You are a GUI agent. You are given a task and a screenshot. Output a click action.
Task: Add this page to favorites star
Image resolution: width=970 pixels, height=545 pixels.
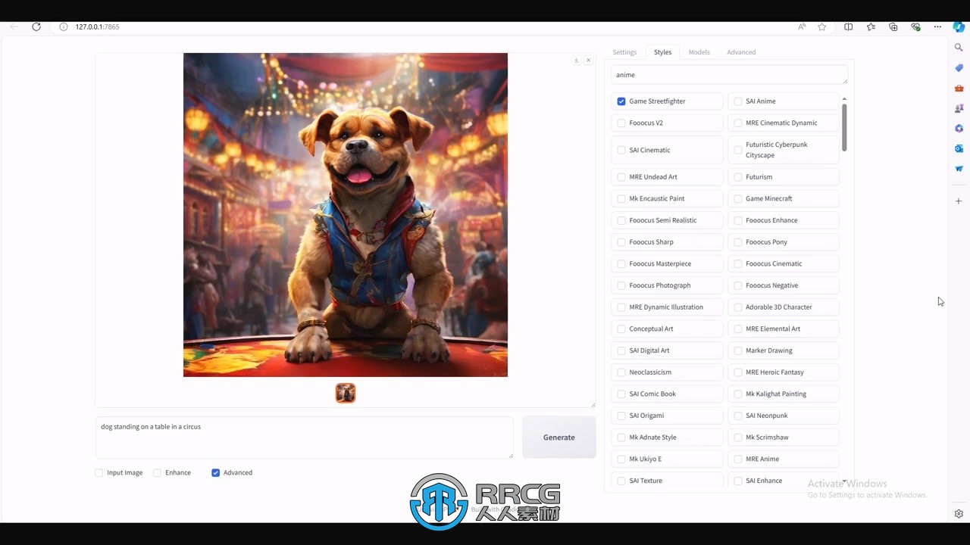pos(822,26)
